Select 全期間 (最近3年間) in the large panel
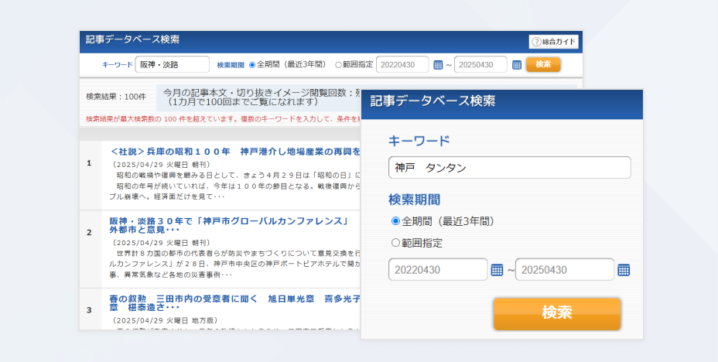The height and width of the screenshot is (362, 718). click(x=396, y=221)
